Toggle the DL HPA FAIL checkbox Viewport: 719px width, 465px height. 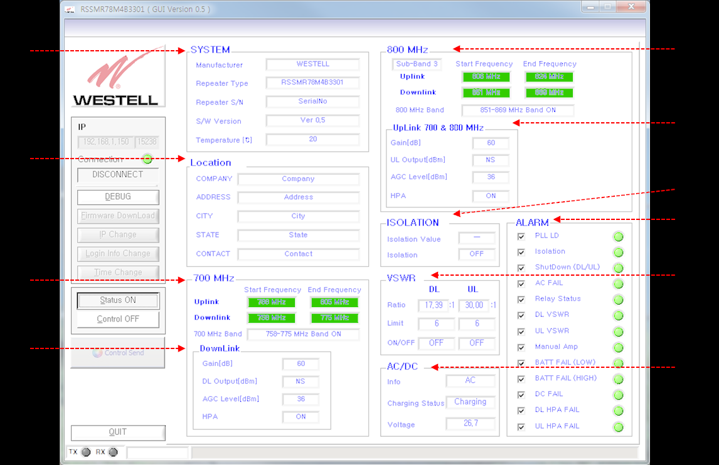click(x=521, y=411)
